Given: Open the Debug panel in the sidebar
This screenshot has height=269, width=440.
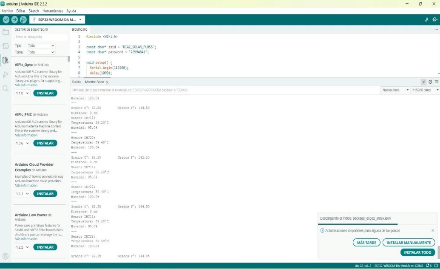Looking at the screenshot, I should click(x=6, y=75).
